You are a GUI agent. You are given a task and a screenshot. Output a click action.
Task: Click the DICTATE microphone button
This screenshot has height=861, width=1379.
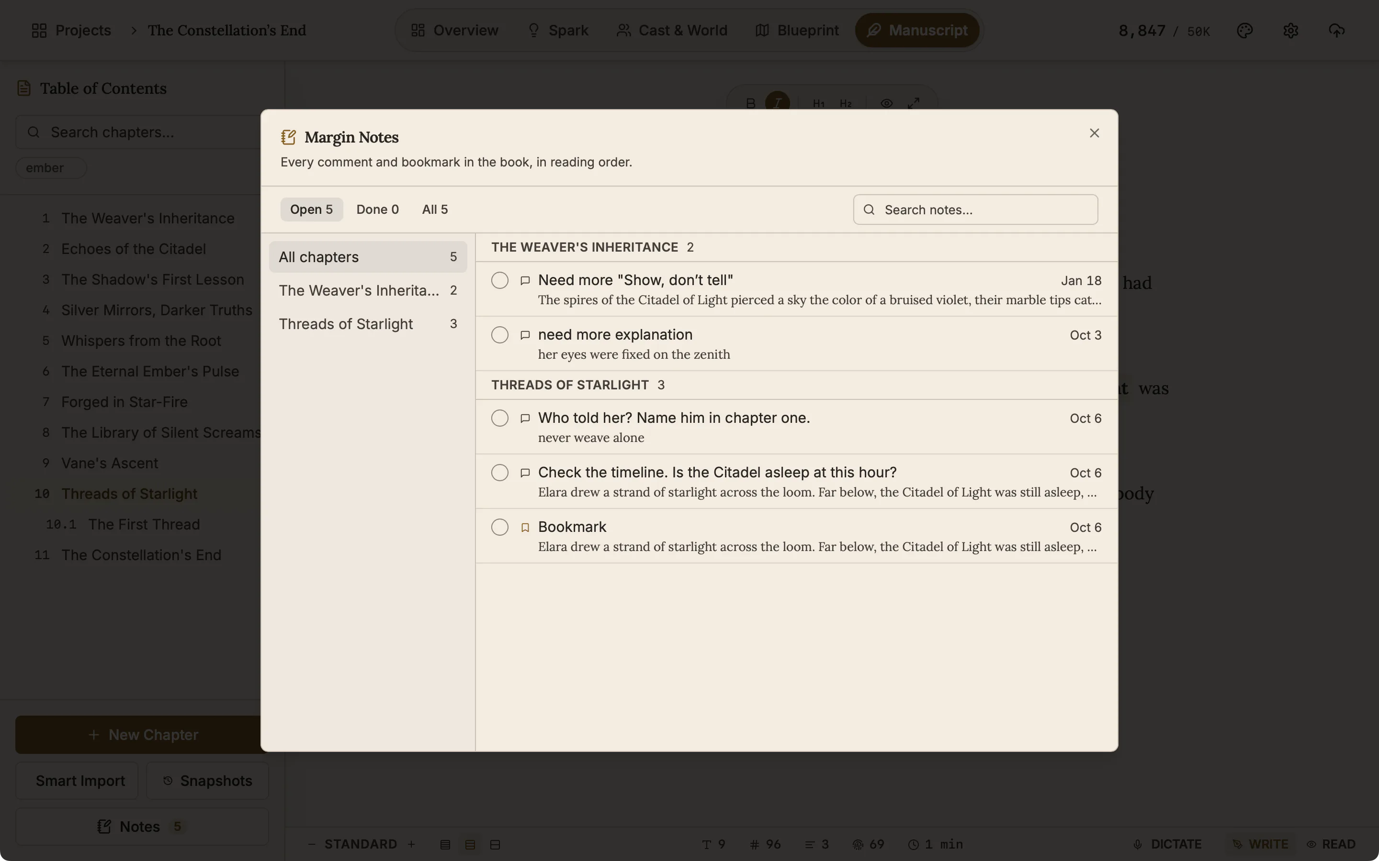click(x=1167, y=844)
